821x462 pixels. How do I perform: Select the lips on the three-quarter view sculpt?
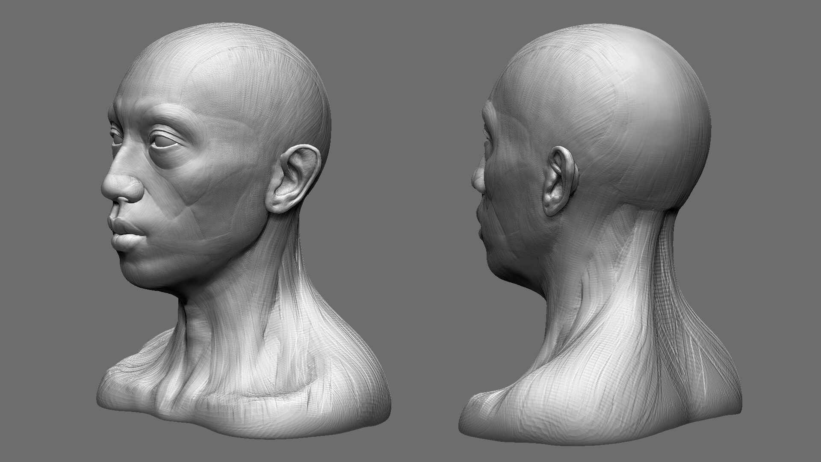pos(125,234)
